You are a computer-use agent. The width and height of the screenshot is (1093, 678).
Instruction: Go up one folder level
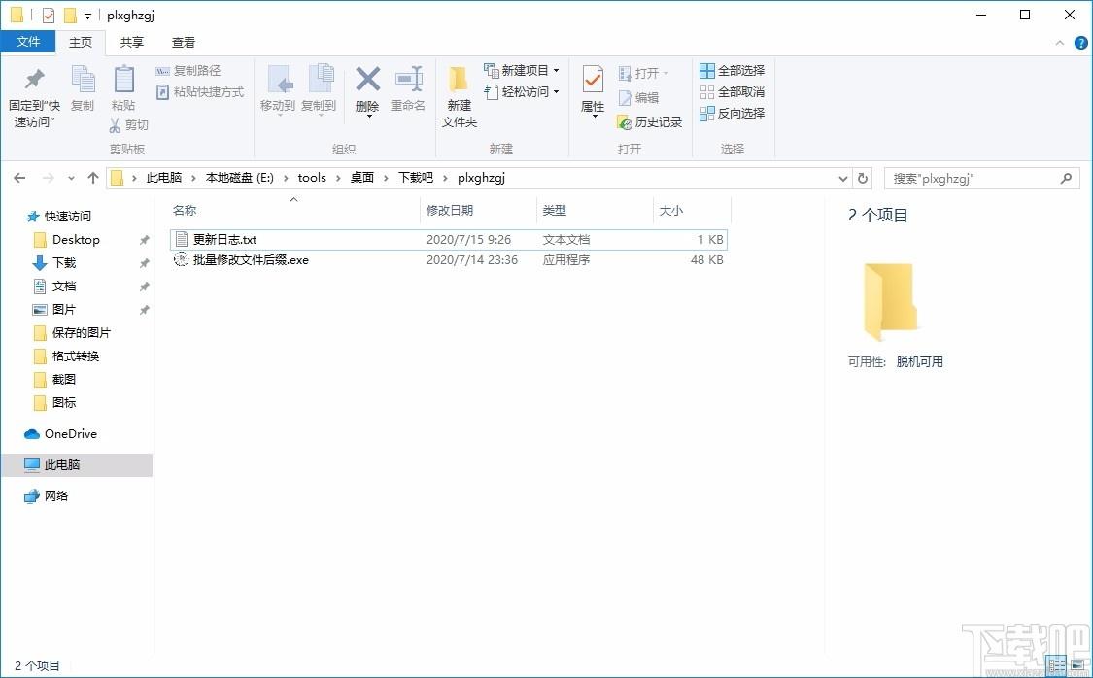click(93, 178)
